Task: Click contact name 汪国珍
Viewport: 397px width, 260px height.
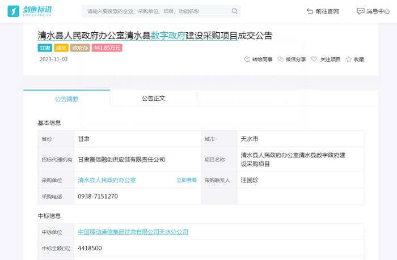Action: (x=250, y=180)
